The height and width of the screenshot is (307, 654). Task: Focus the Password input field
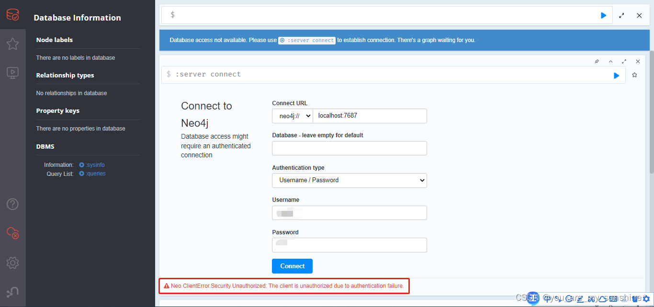pyautogui.click(x=350, y=245)
